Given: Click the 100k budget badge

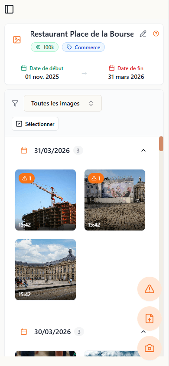Looking at the screenshot, I should [x=45, y=47].
